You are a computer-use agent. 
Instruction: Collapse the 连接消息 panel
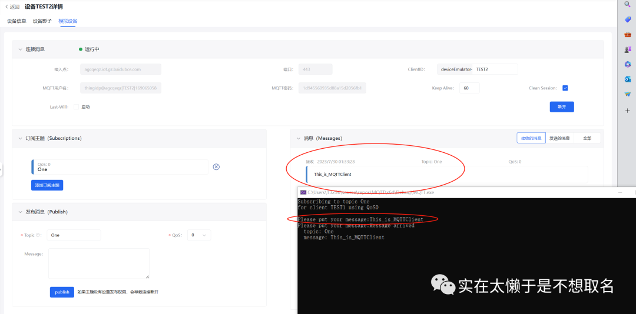(20, 49)
